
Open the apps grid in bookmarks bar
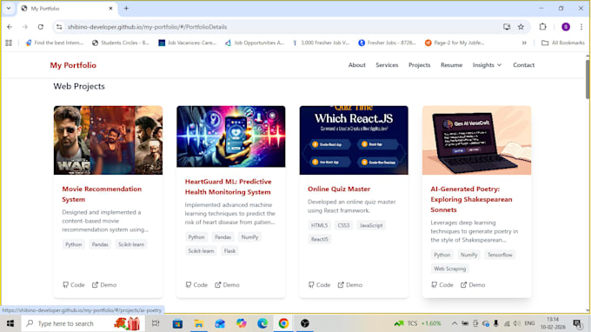[x=9, y=43]
